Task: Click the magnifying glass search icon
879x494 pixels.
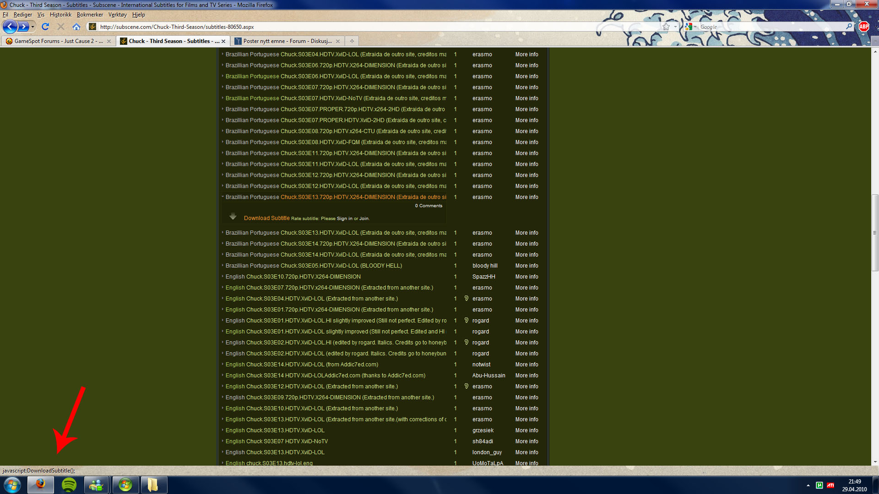Action: point(849,27)
